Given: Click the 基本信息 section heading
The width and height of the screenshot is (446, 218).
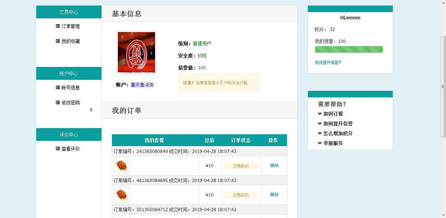Looking at the screenshot, I should (126, 13).
